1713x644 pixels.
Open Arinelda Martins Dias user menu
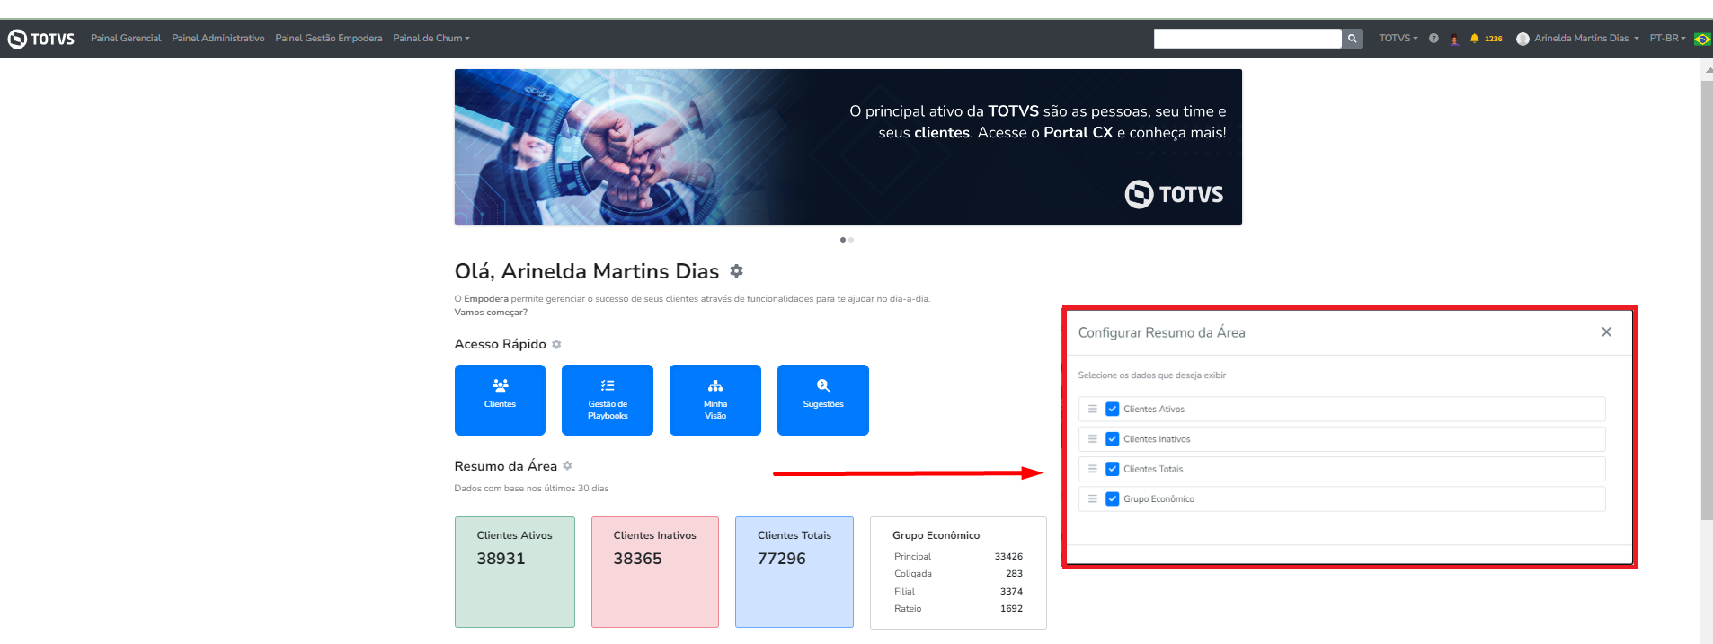point(1577,39)
